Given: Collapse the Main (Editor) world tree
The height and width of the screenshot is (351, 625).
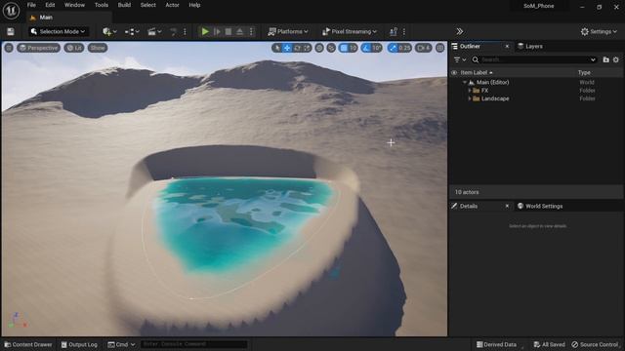Looking at the screenshot, I should click(x=465, y=82).
